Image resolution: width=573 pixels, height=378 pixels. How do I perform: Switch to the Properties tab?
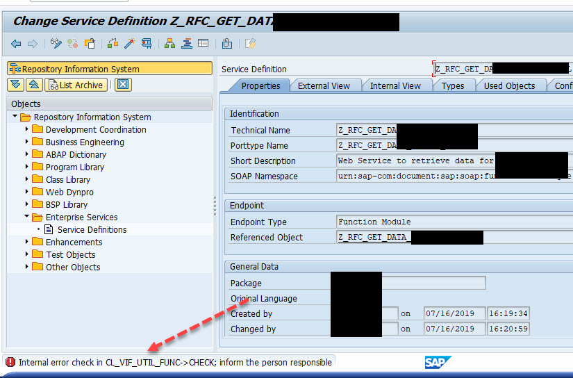(x=260, y=86)
